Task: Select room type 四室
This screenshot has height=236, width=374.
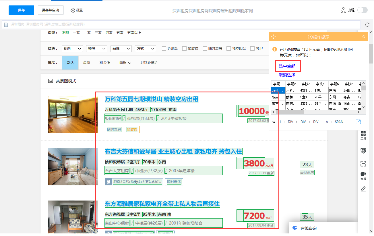Action: pyautogui.click(x=109, y=33)
